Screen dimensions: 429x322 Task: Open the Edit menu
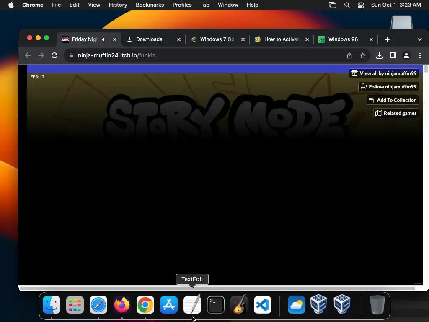tap(75, 5)
